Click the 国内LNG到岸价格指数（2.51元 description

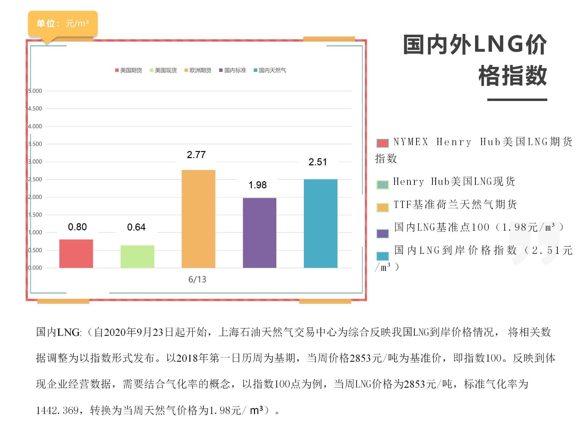[x=474, y=258]
